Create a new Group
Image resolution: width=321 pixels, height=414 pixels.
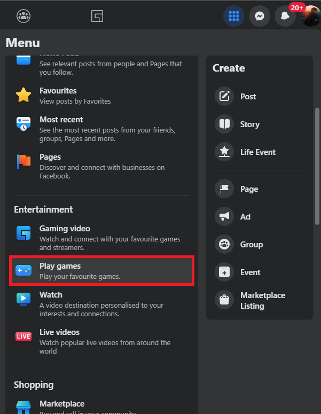(260, 244)
